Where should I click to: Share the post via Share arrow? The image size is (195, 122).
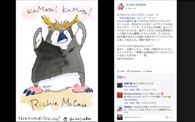[x=147, y=71]
